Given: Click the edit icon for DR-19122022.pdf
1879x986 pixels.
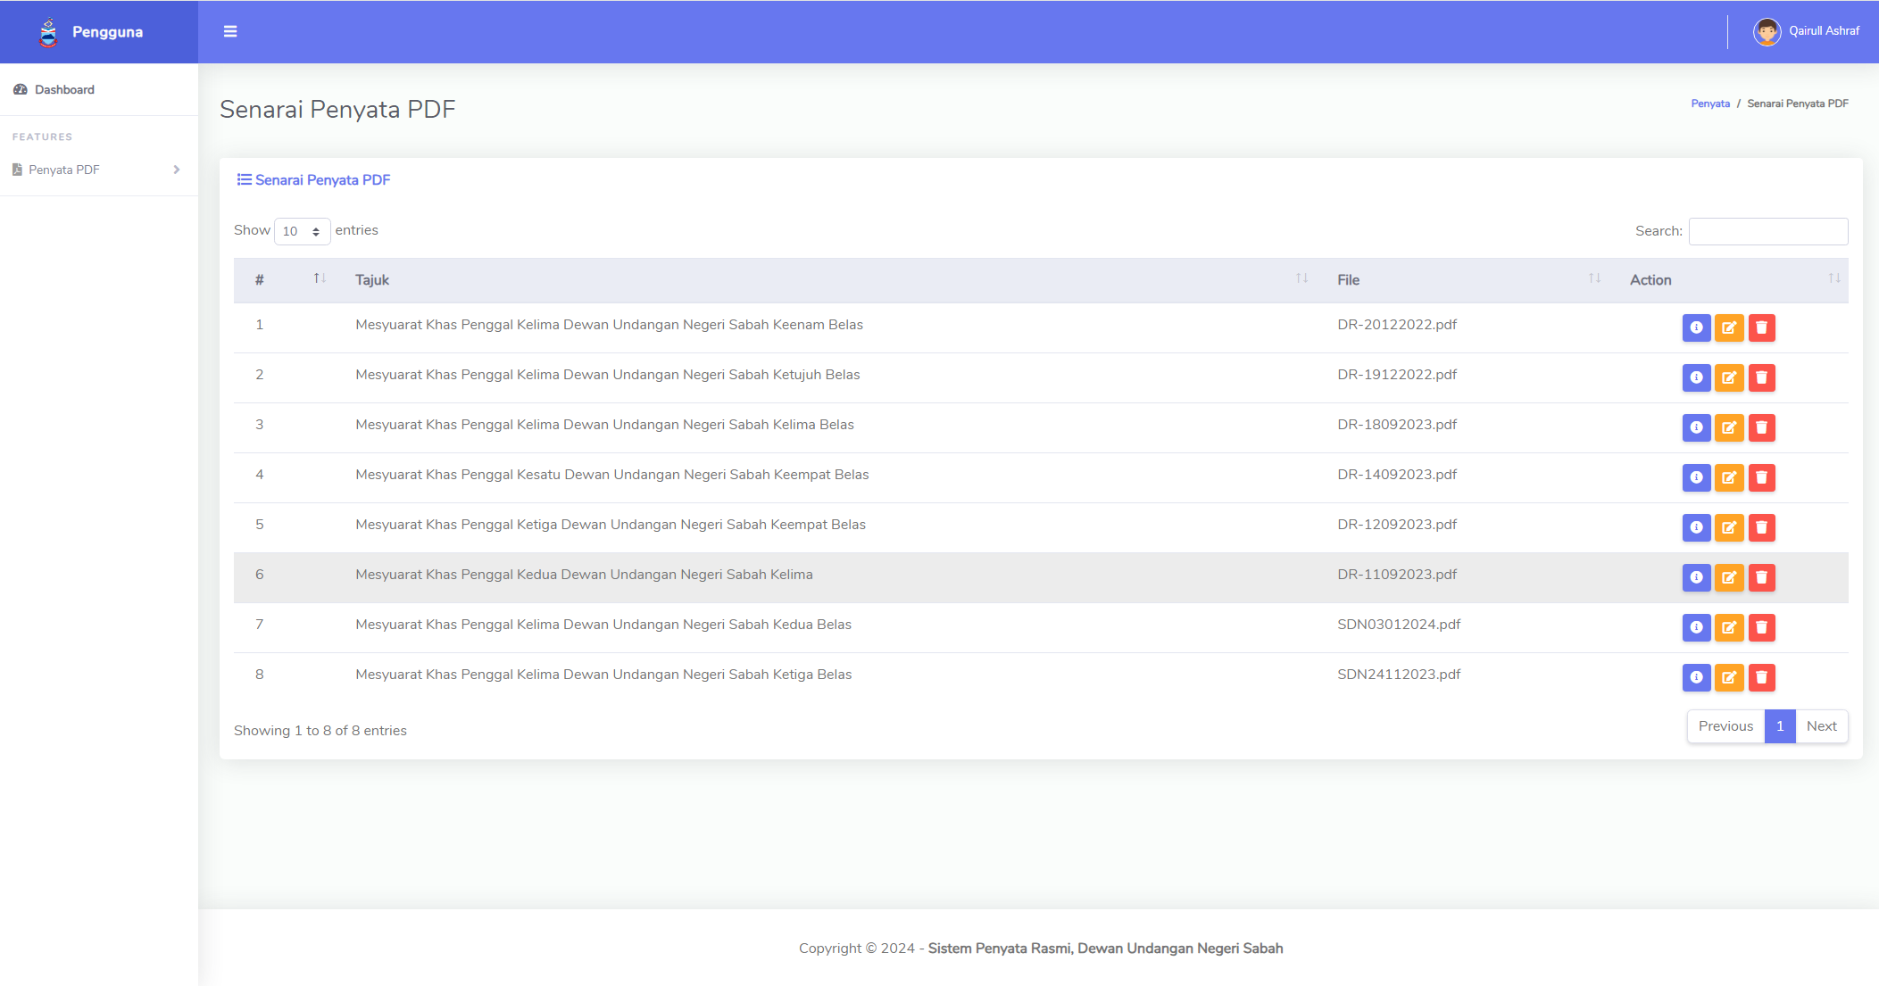Looking at the screenshot, I should [1729, 377].
